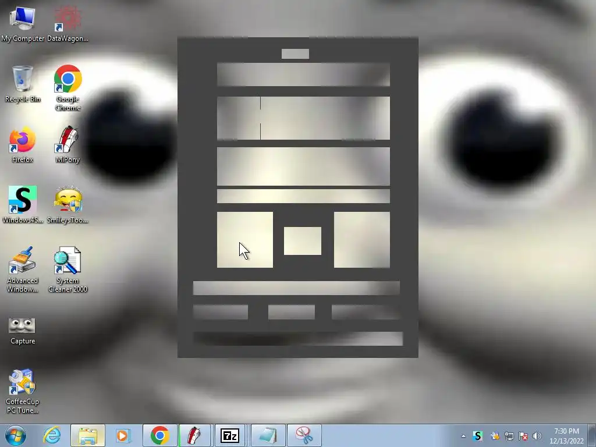Open the SmileysToo desktop shortcut

pyautogui.click(x=68, y=205)
